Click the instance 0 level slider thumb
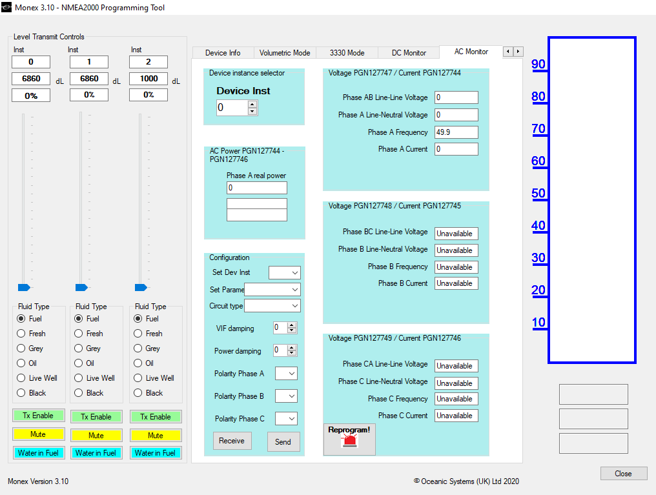The height and width of the screenshot is (495, 656). click(25, 287)
